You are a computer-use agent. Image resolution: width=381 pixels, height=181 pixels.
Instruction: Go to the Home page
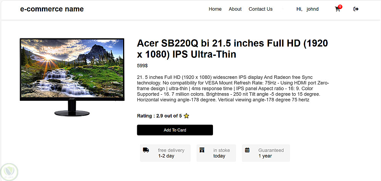pyautogui.click(x=215, y=9)
